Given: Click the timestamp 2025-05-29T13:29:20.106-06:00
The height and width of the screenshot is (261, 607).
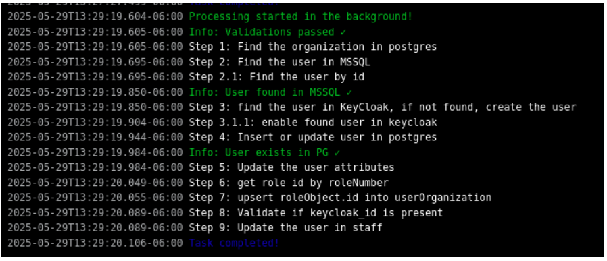Looking at the screenshot, I should [95, 243].
